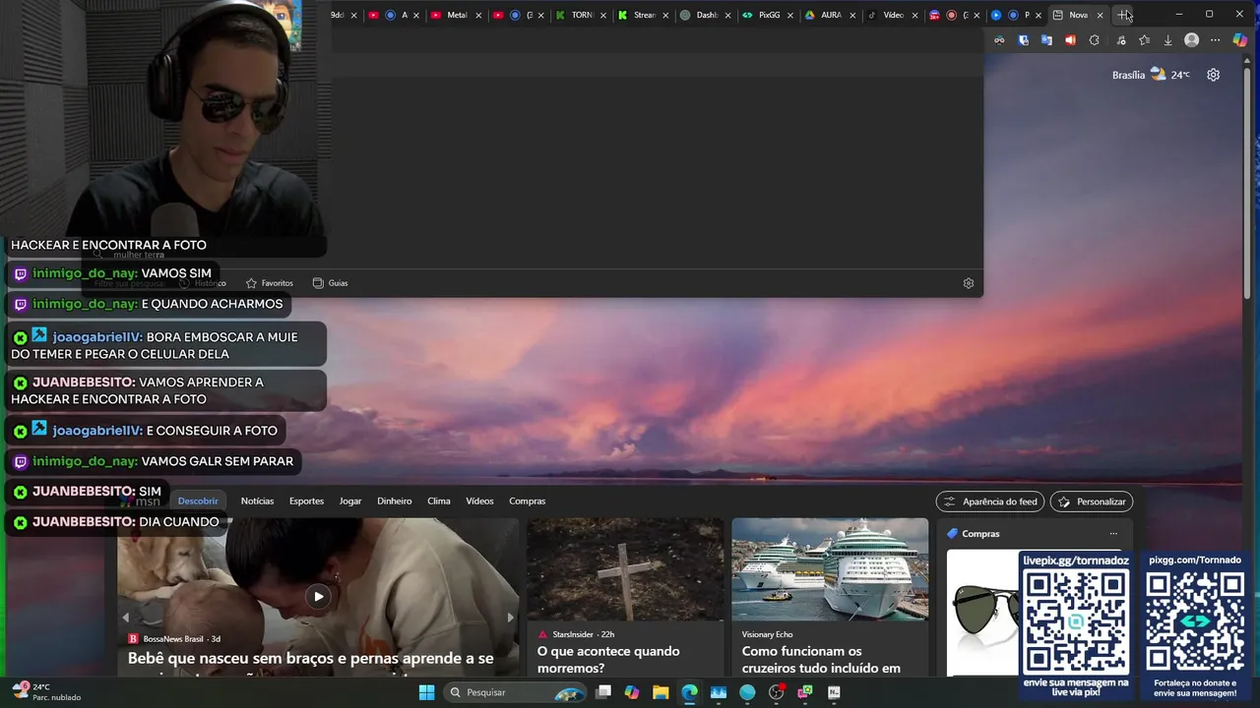This screenshot has height=708, width=1260.
Task: Switch to Microsoft Edge in the taskbar
Action: pos(690,692)
